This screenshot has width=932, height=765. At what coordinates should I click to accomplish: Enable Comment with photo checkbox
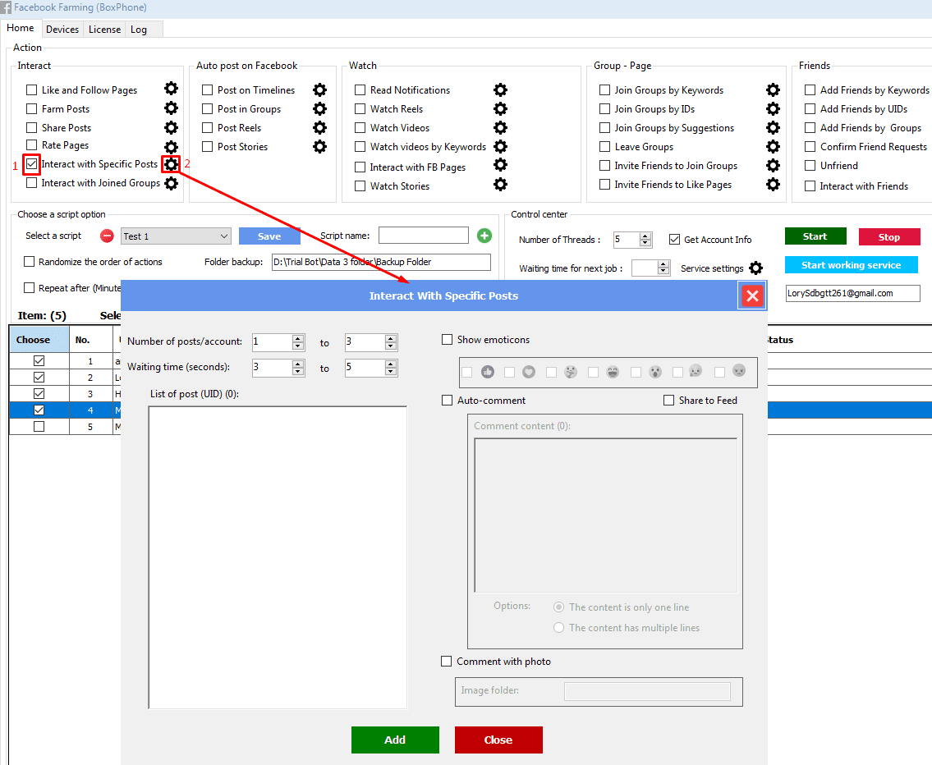(447, 661)
